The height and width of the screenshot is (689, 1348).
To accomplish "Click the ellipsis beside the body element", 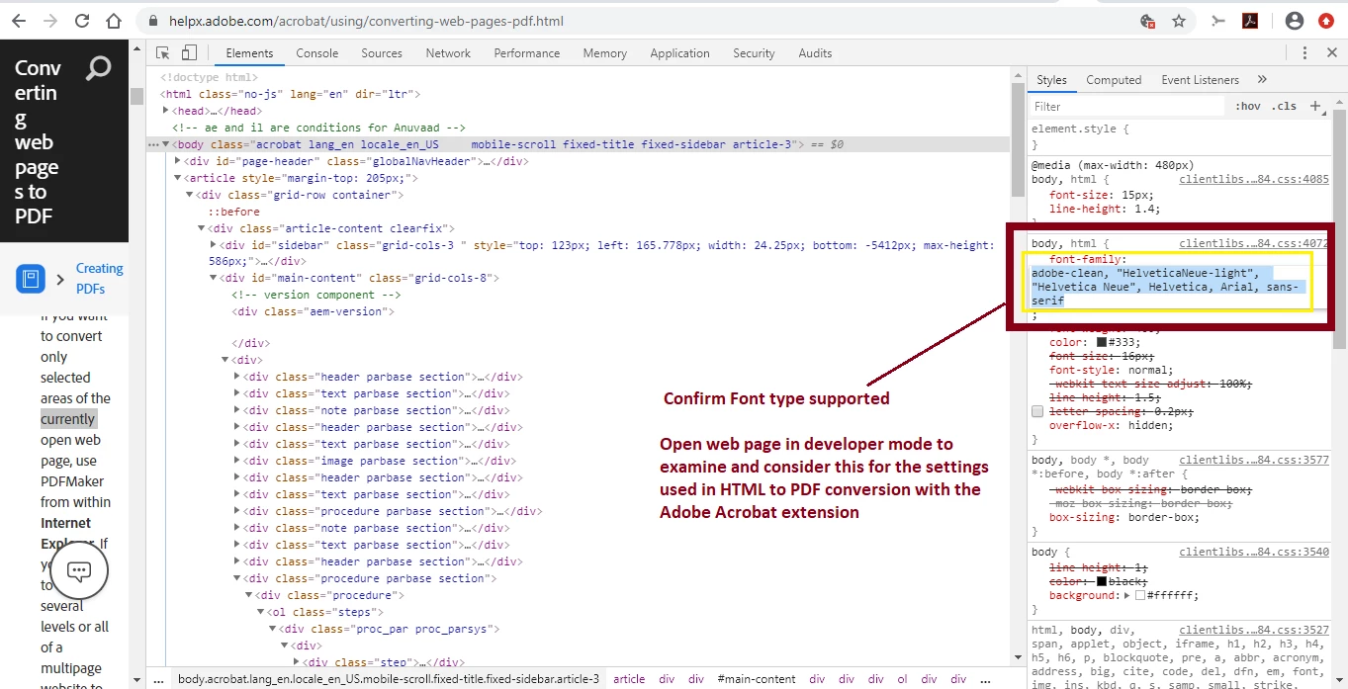I will click(x=153, y=144).
